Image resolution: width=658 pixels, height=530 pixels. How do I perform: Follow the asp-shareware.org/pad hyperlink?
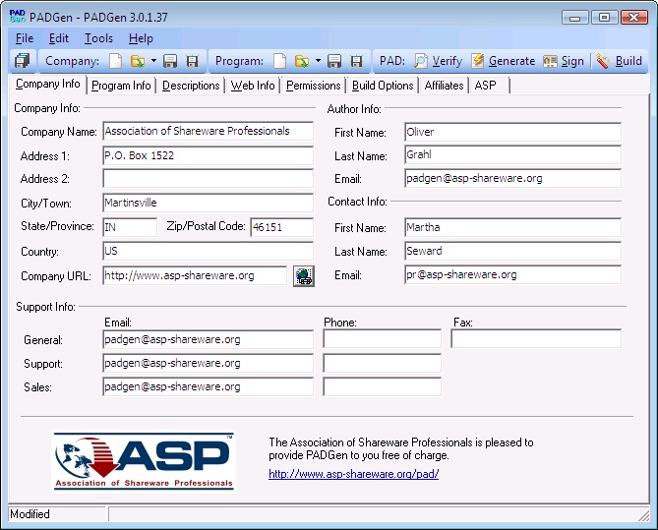click(353, 474)
